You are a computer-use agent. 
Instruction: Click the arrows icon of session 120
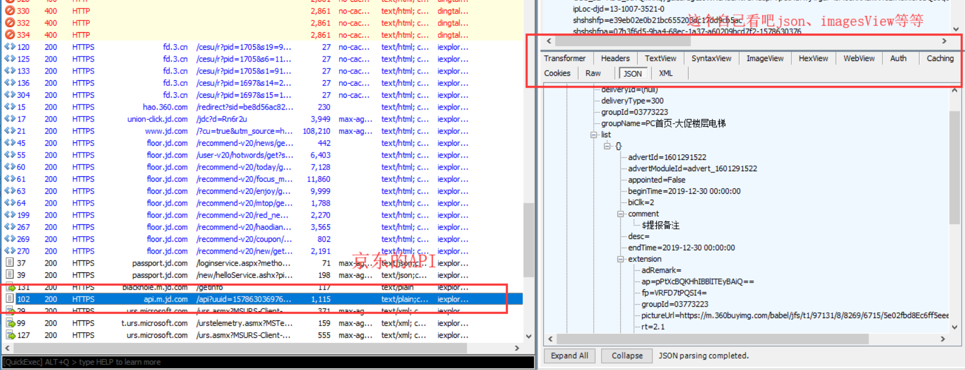pos(10,47)
